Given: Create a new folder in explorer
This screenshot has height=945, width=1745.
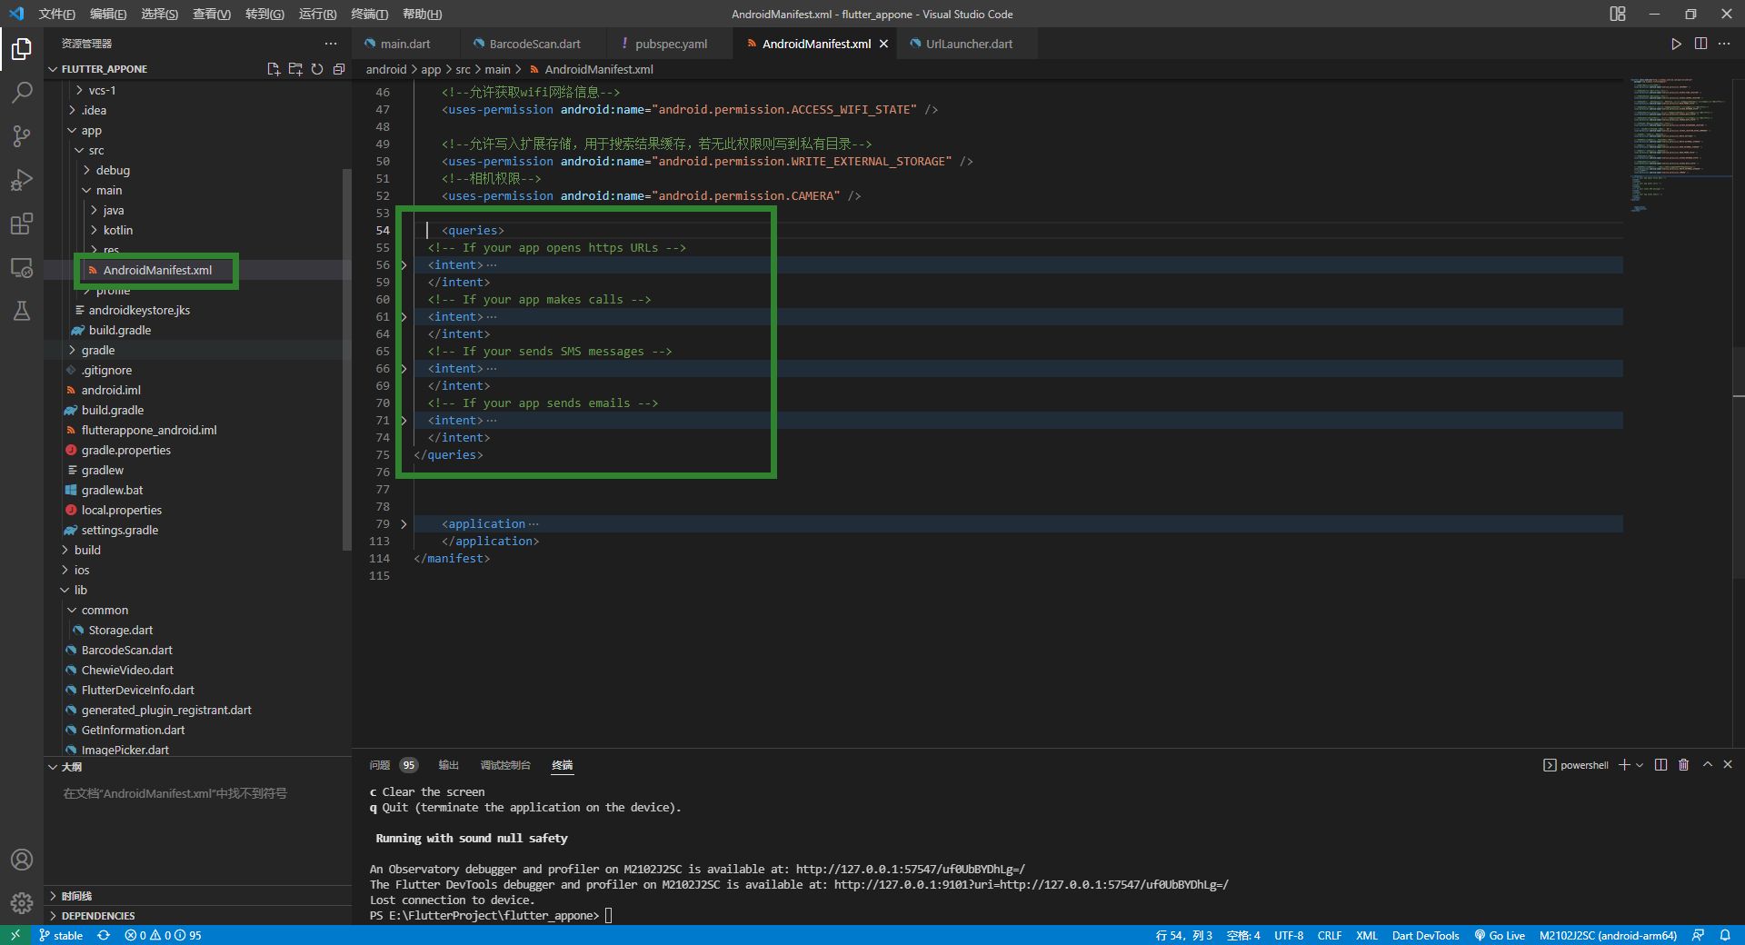Looking at the screenshot, I should [x=295, y=69].
